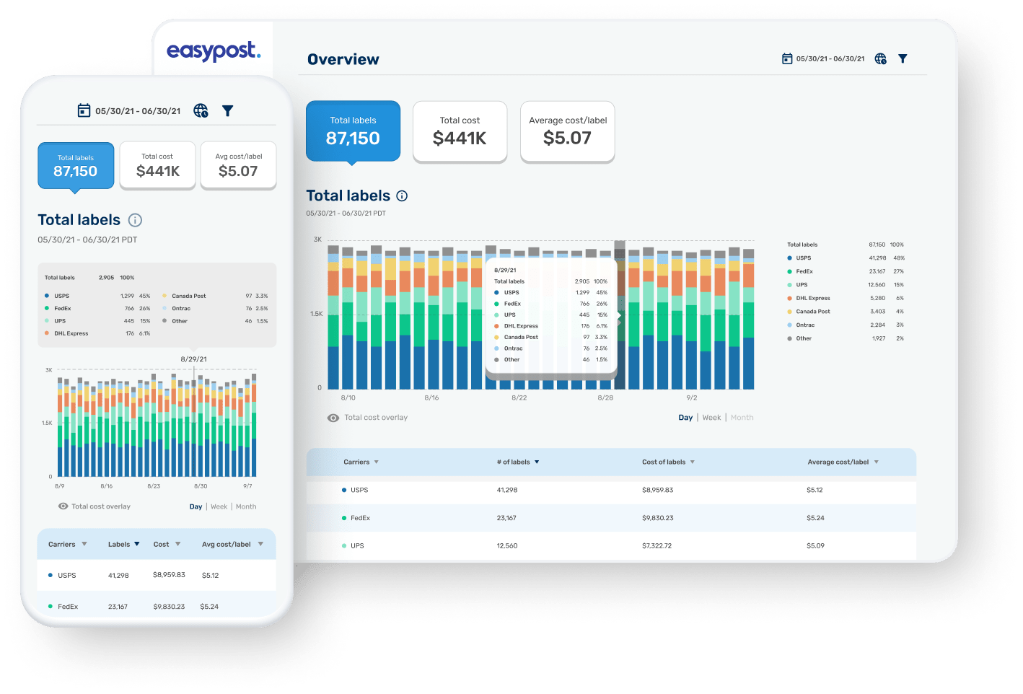Click FedEx row in desktop carriers table
The image size is (1023, 694).
[x=611, y=518]
